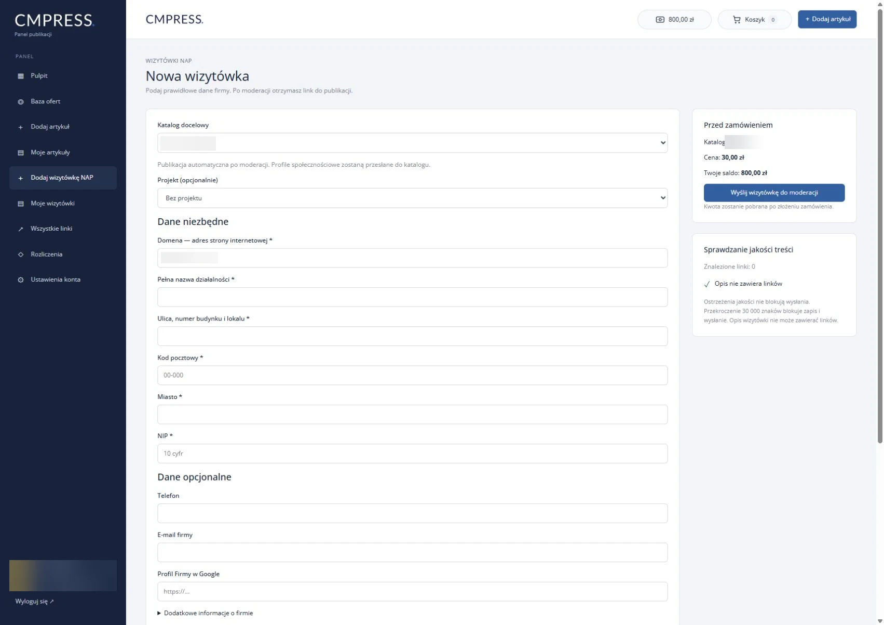Image resolution: width=884 pixels, height=625 pixels.
Task: Click the 'Znalezione linki: 0' text
Action: point(729,267)
